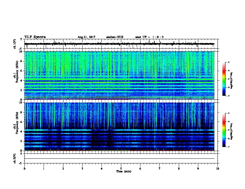The width and height of the screenshot is (245, 189).
Task: Click the 'Time (min)' x-axis title
Action: point(124,171)
